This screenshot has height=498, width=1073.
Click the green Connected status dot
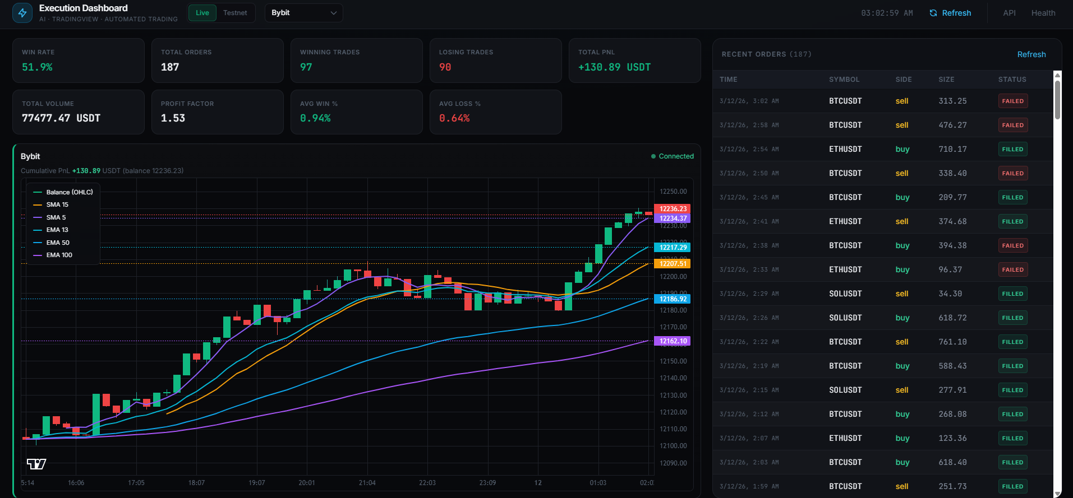[653, 156]
